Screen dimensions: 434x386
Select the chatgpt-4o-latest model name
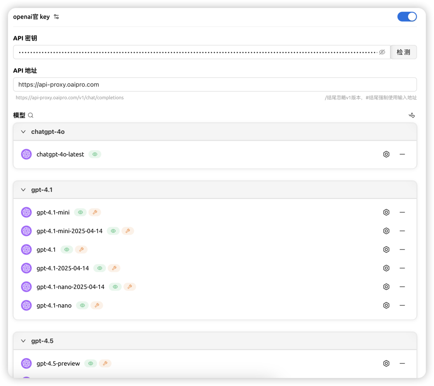tap(60, 154)
